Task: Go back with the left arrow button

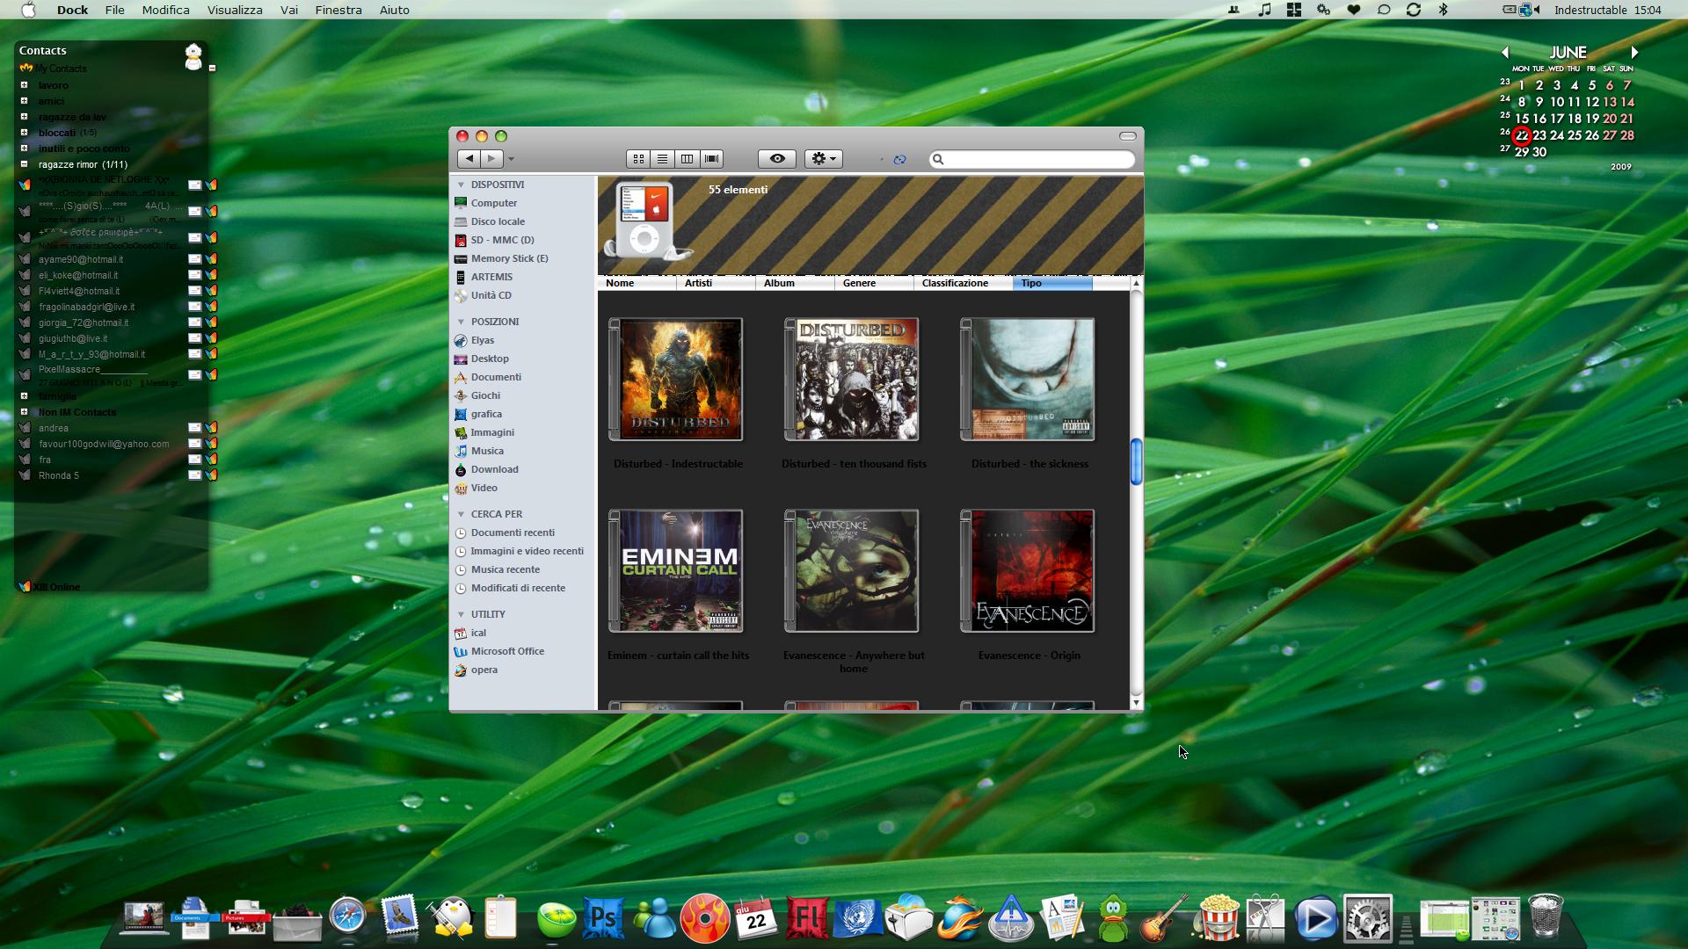Action: tap(469, 159)
